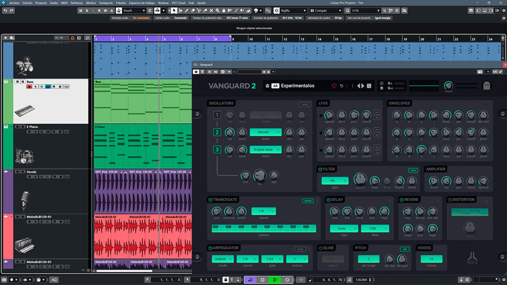This screenshot has width=507, height=285.
Task: Power off the FILTER section in Vanguard
Action: click(x=320, y=169)
